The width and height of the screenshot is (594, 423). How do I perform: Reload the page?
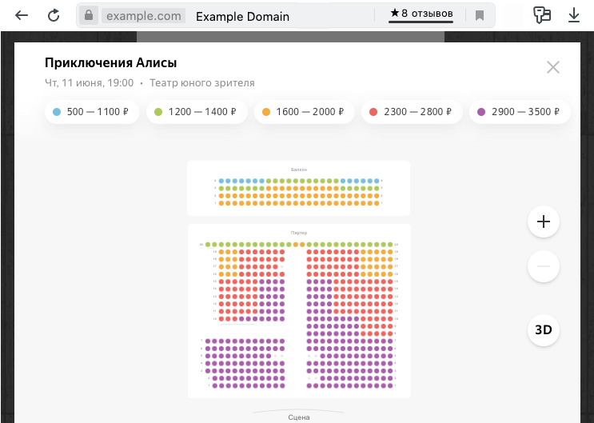tap(54, 15)
